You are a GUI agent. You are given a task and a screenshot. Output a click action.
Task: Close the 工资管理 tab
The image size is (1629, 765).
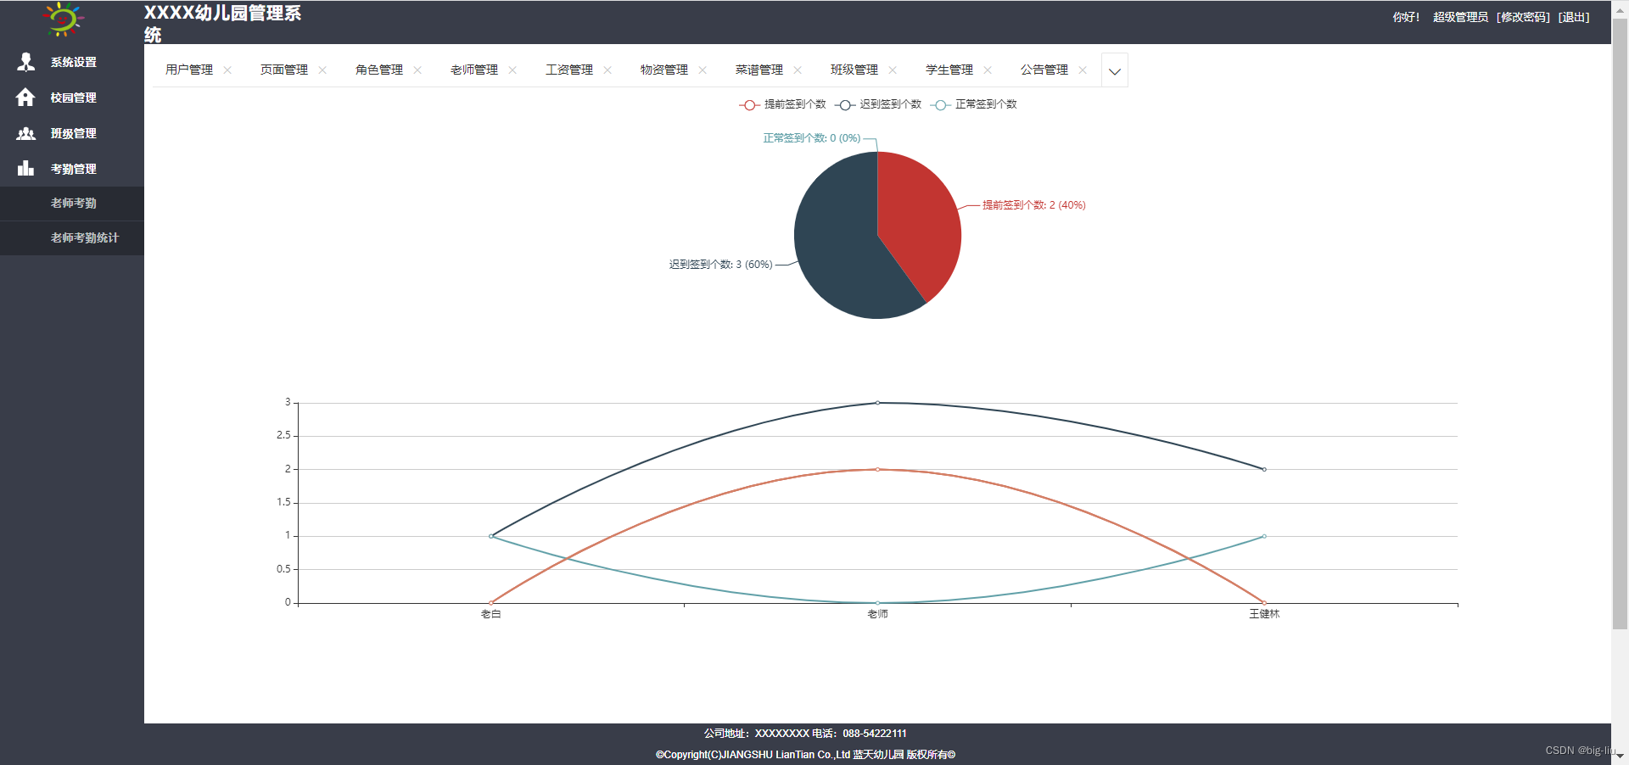pos(607,70)
